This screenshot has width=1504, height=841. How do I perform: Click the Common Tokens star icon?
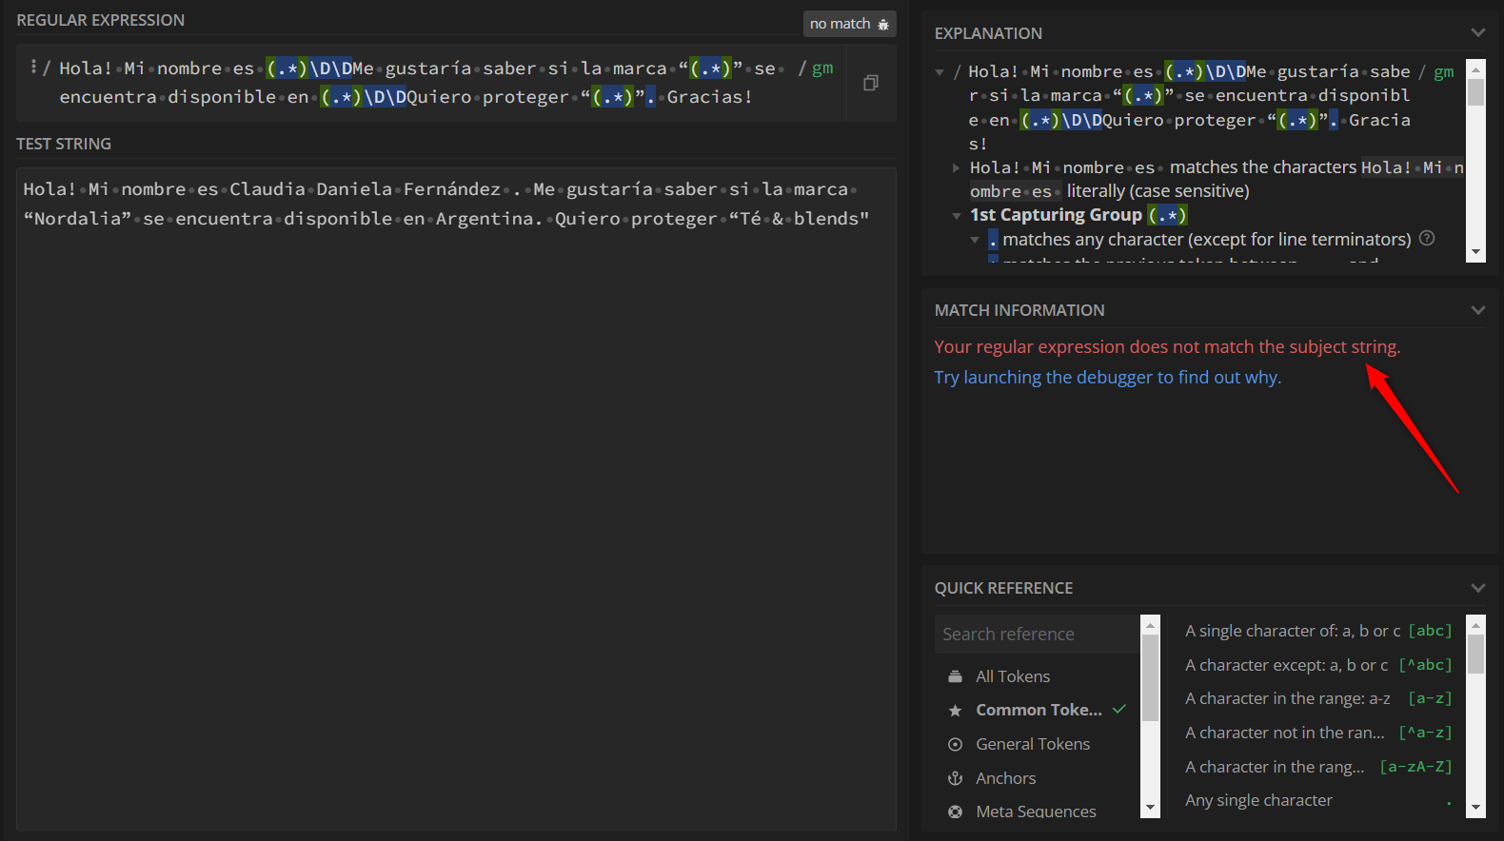coord(955,711)
